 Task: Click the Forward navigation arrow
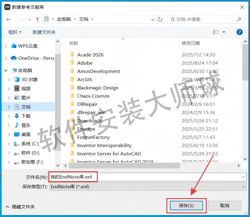[x=20, y=20]
